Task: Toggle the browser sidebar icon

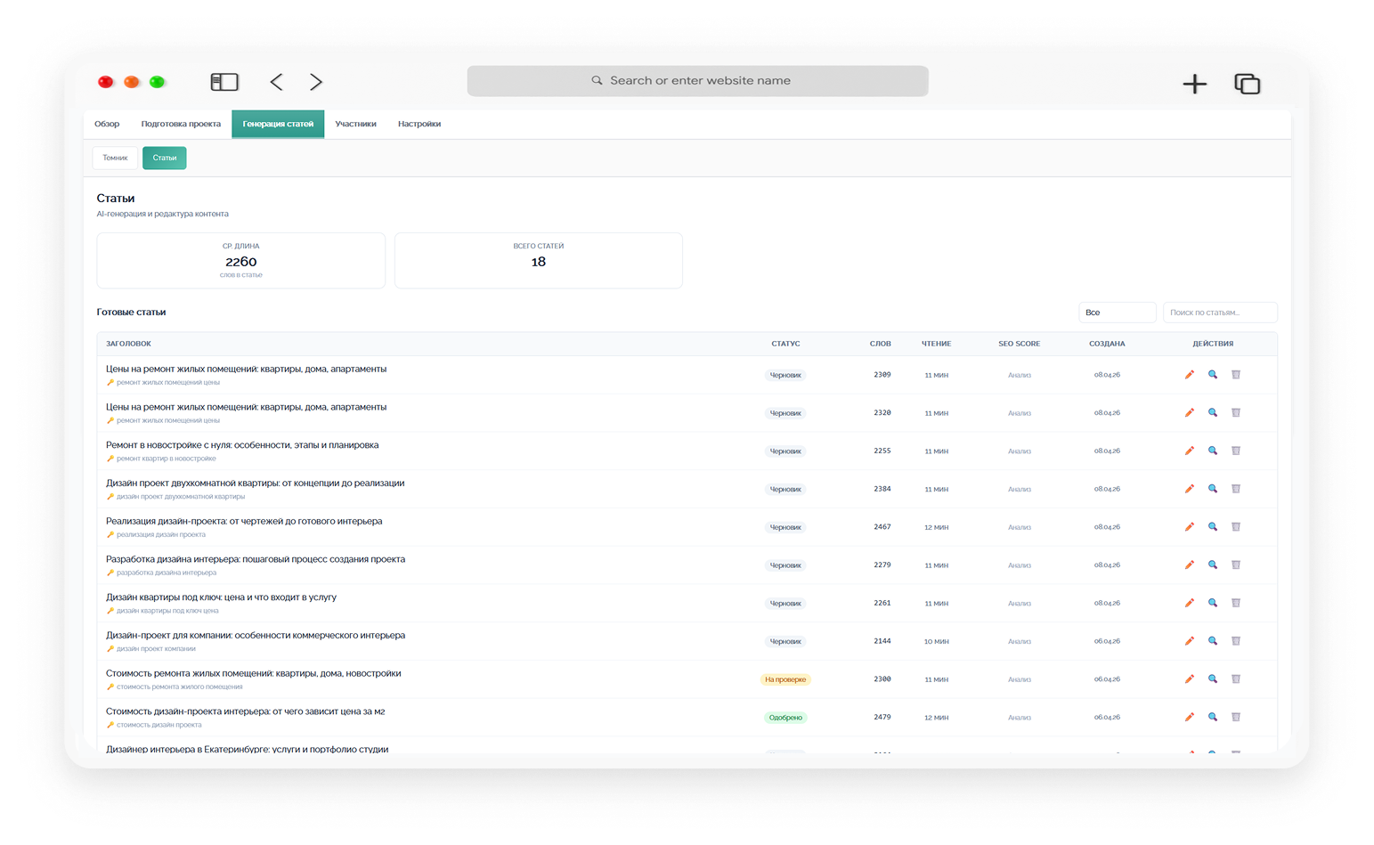Action: tap(224, 82)
